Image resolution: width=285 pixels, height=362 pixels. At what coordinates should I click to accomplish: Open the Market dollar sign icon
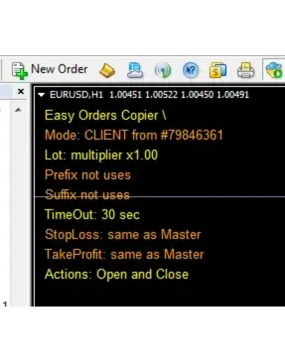coord(218,70)
